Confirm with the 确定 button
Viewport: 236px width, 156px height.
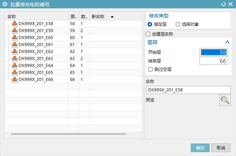(200, 148)
